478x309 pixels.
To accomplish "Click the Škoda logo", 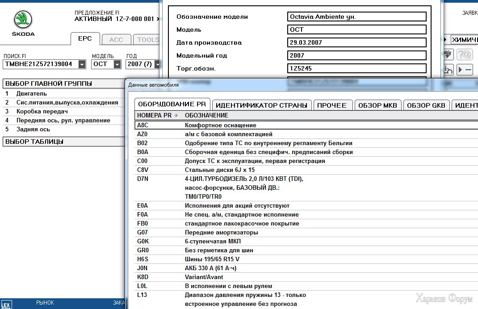I will tap(23, 20).
